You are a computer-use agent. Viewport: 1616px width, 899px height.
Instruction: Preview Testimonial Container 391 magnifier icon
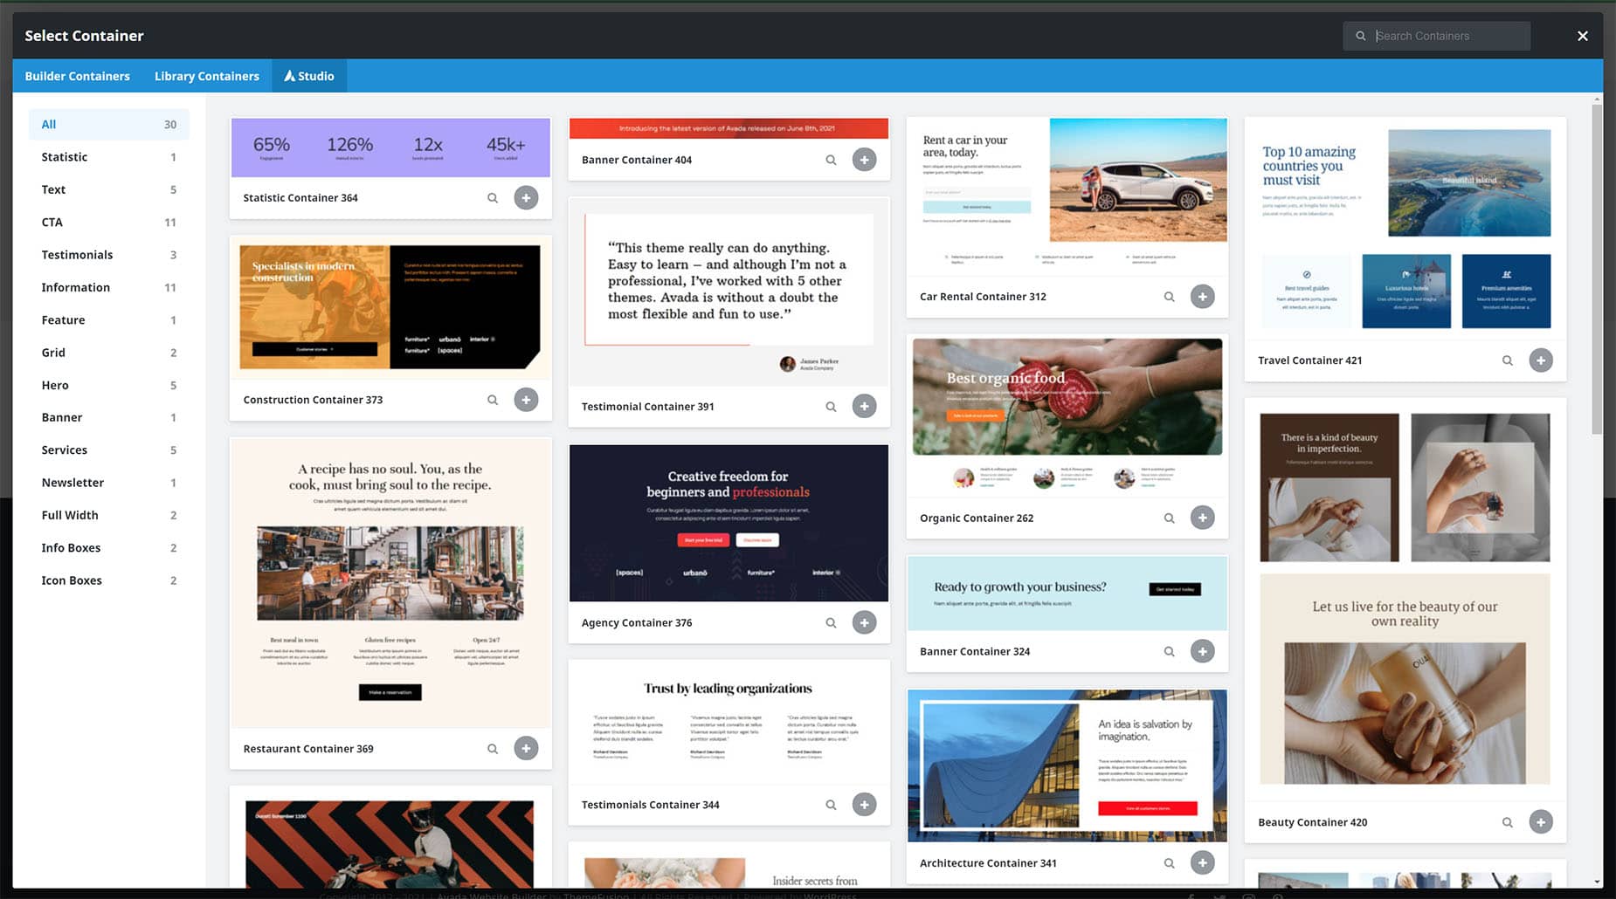pyautogui.click(x=831, y=407)
